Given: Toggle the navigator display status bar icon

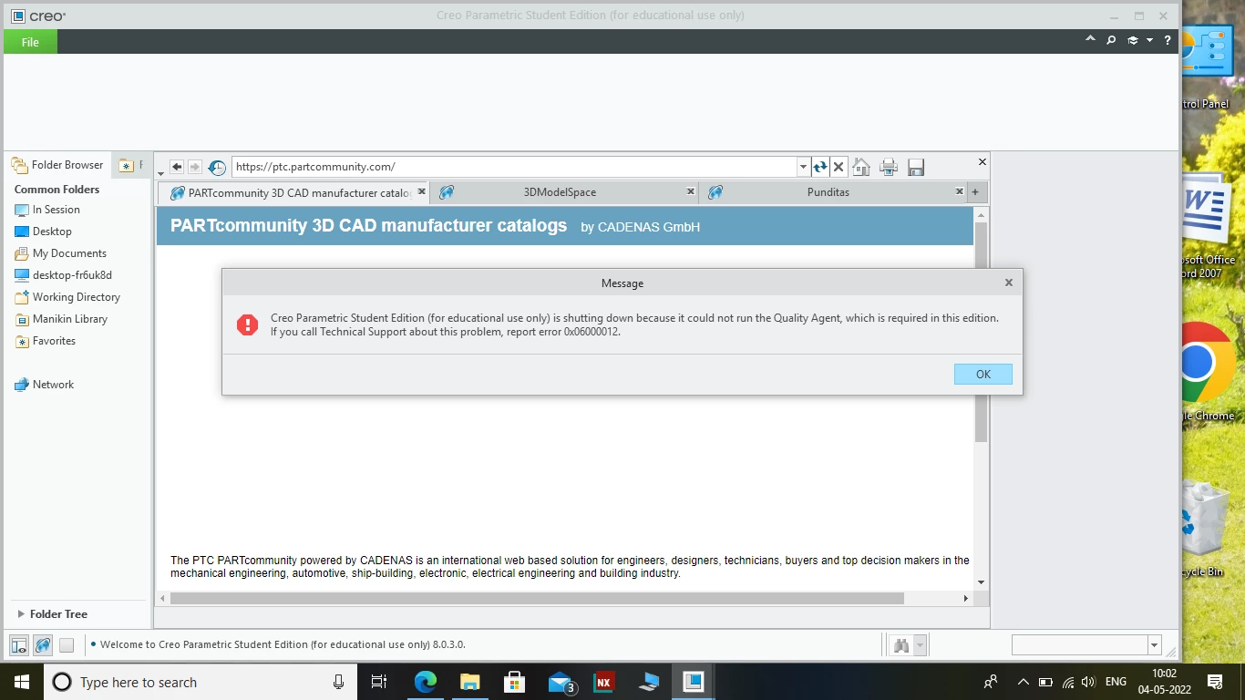Looking at the screenshot, I should pyautogui.click(x=19, y=645).
